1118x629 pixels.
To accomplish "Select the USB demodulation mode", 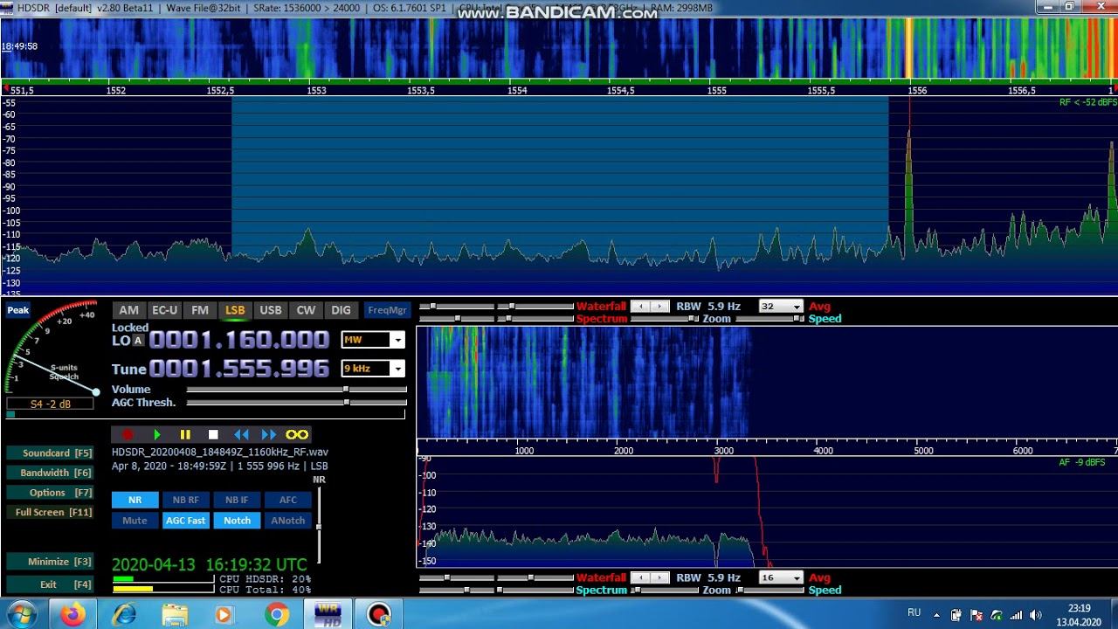I will tap(271, 310).
